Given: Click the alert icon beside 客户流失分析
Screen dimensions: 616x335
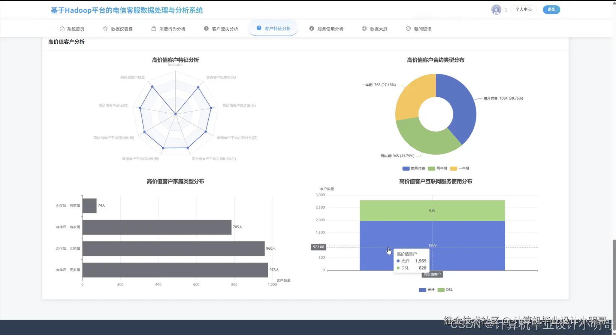Looking at the screenshot, I should 206,28.
